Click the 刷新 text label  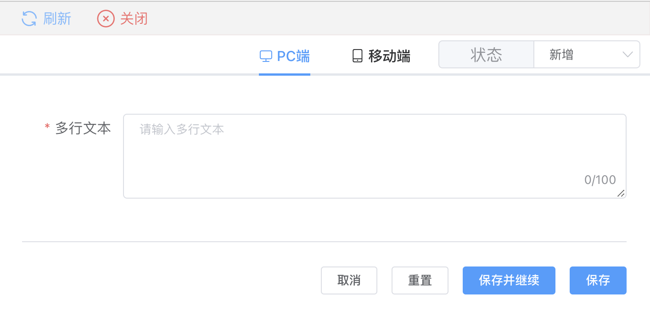[57, 19]
